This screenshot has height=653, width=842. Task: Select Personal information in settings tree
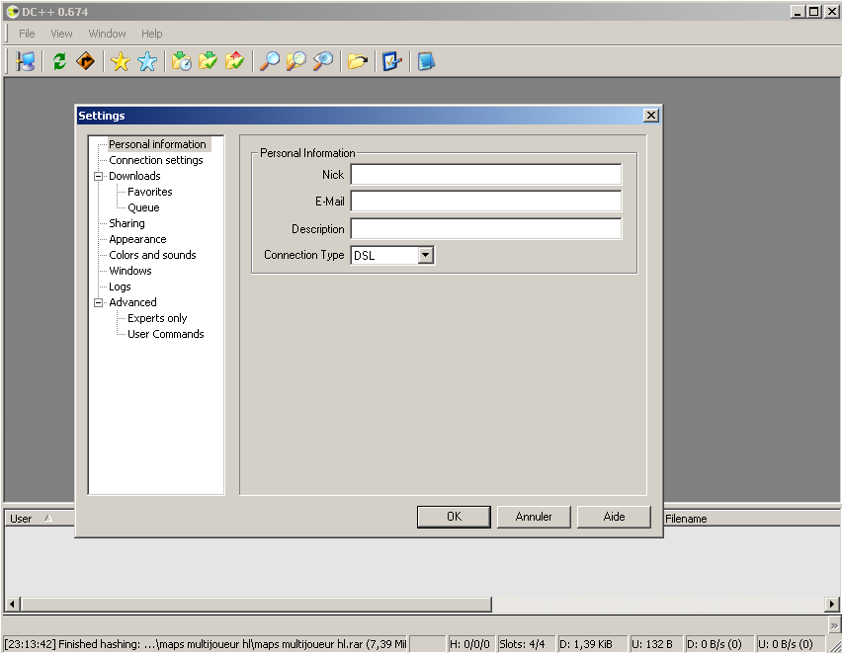tap(157, 144)
